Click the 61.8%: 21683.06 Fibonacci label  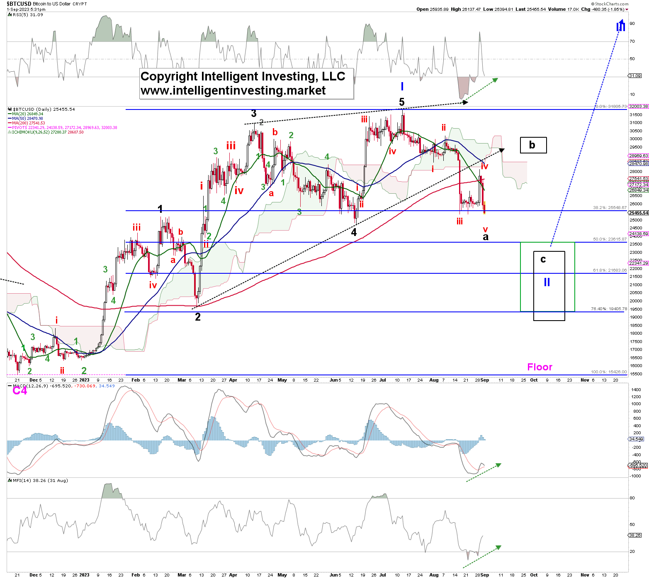[x=610, y=270]
